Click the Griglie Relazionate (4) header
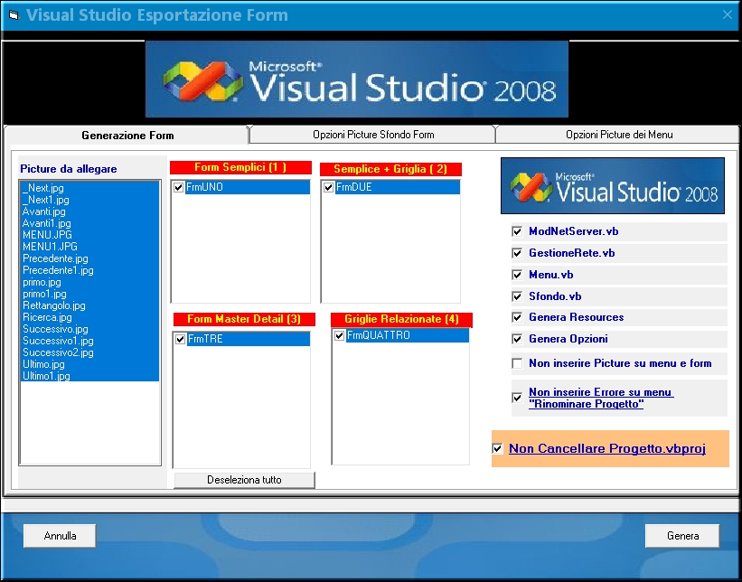Image resolution: width=742 pixels, height=582 pixels. tap(401, 319)
